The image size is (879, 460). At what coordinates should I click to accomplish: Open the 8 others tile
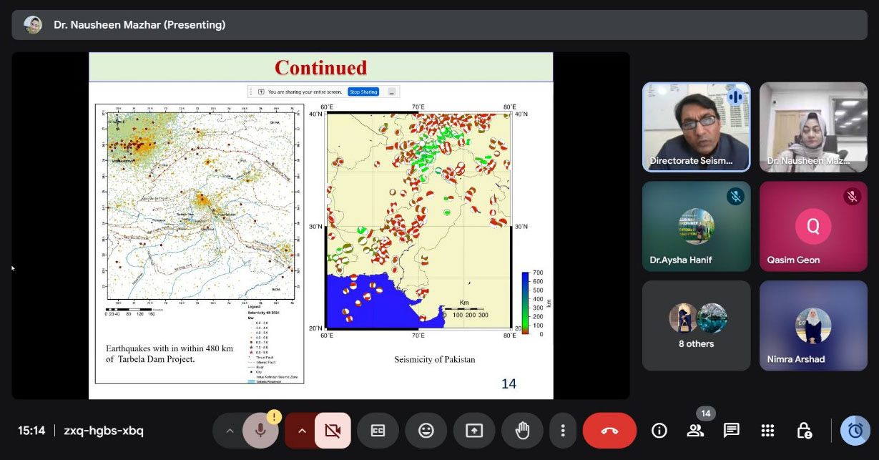[x=696, y=326]
